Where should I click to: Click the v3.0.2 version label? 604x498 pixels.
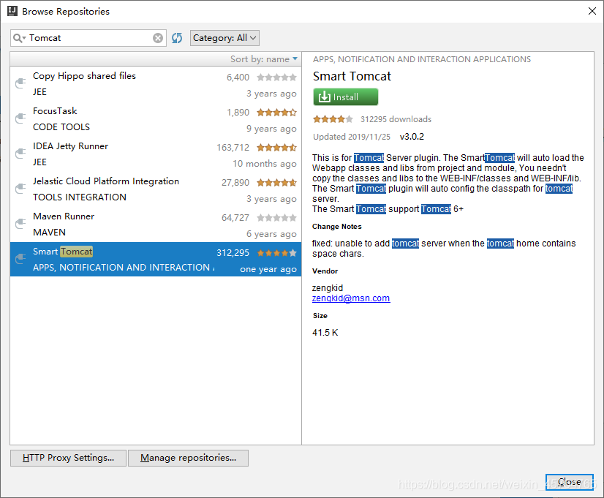pos(412,137)
